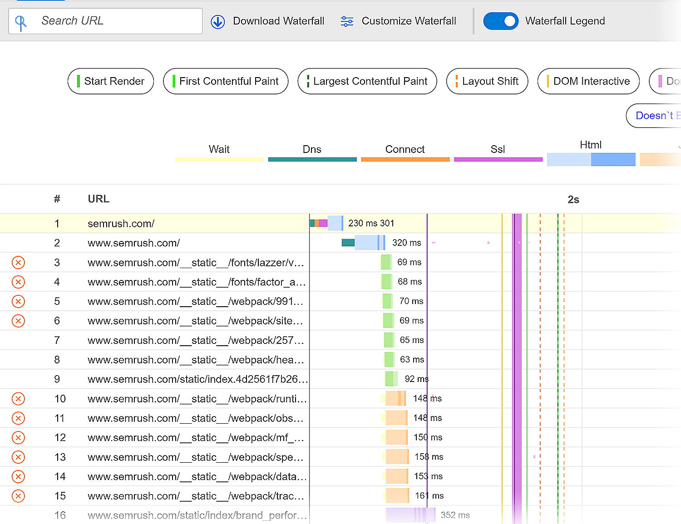
Task: Click the 230 ms 301 timing label
Action: (x=371, y=223)
